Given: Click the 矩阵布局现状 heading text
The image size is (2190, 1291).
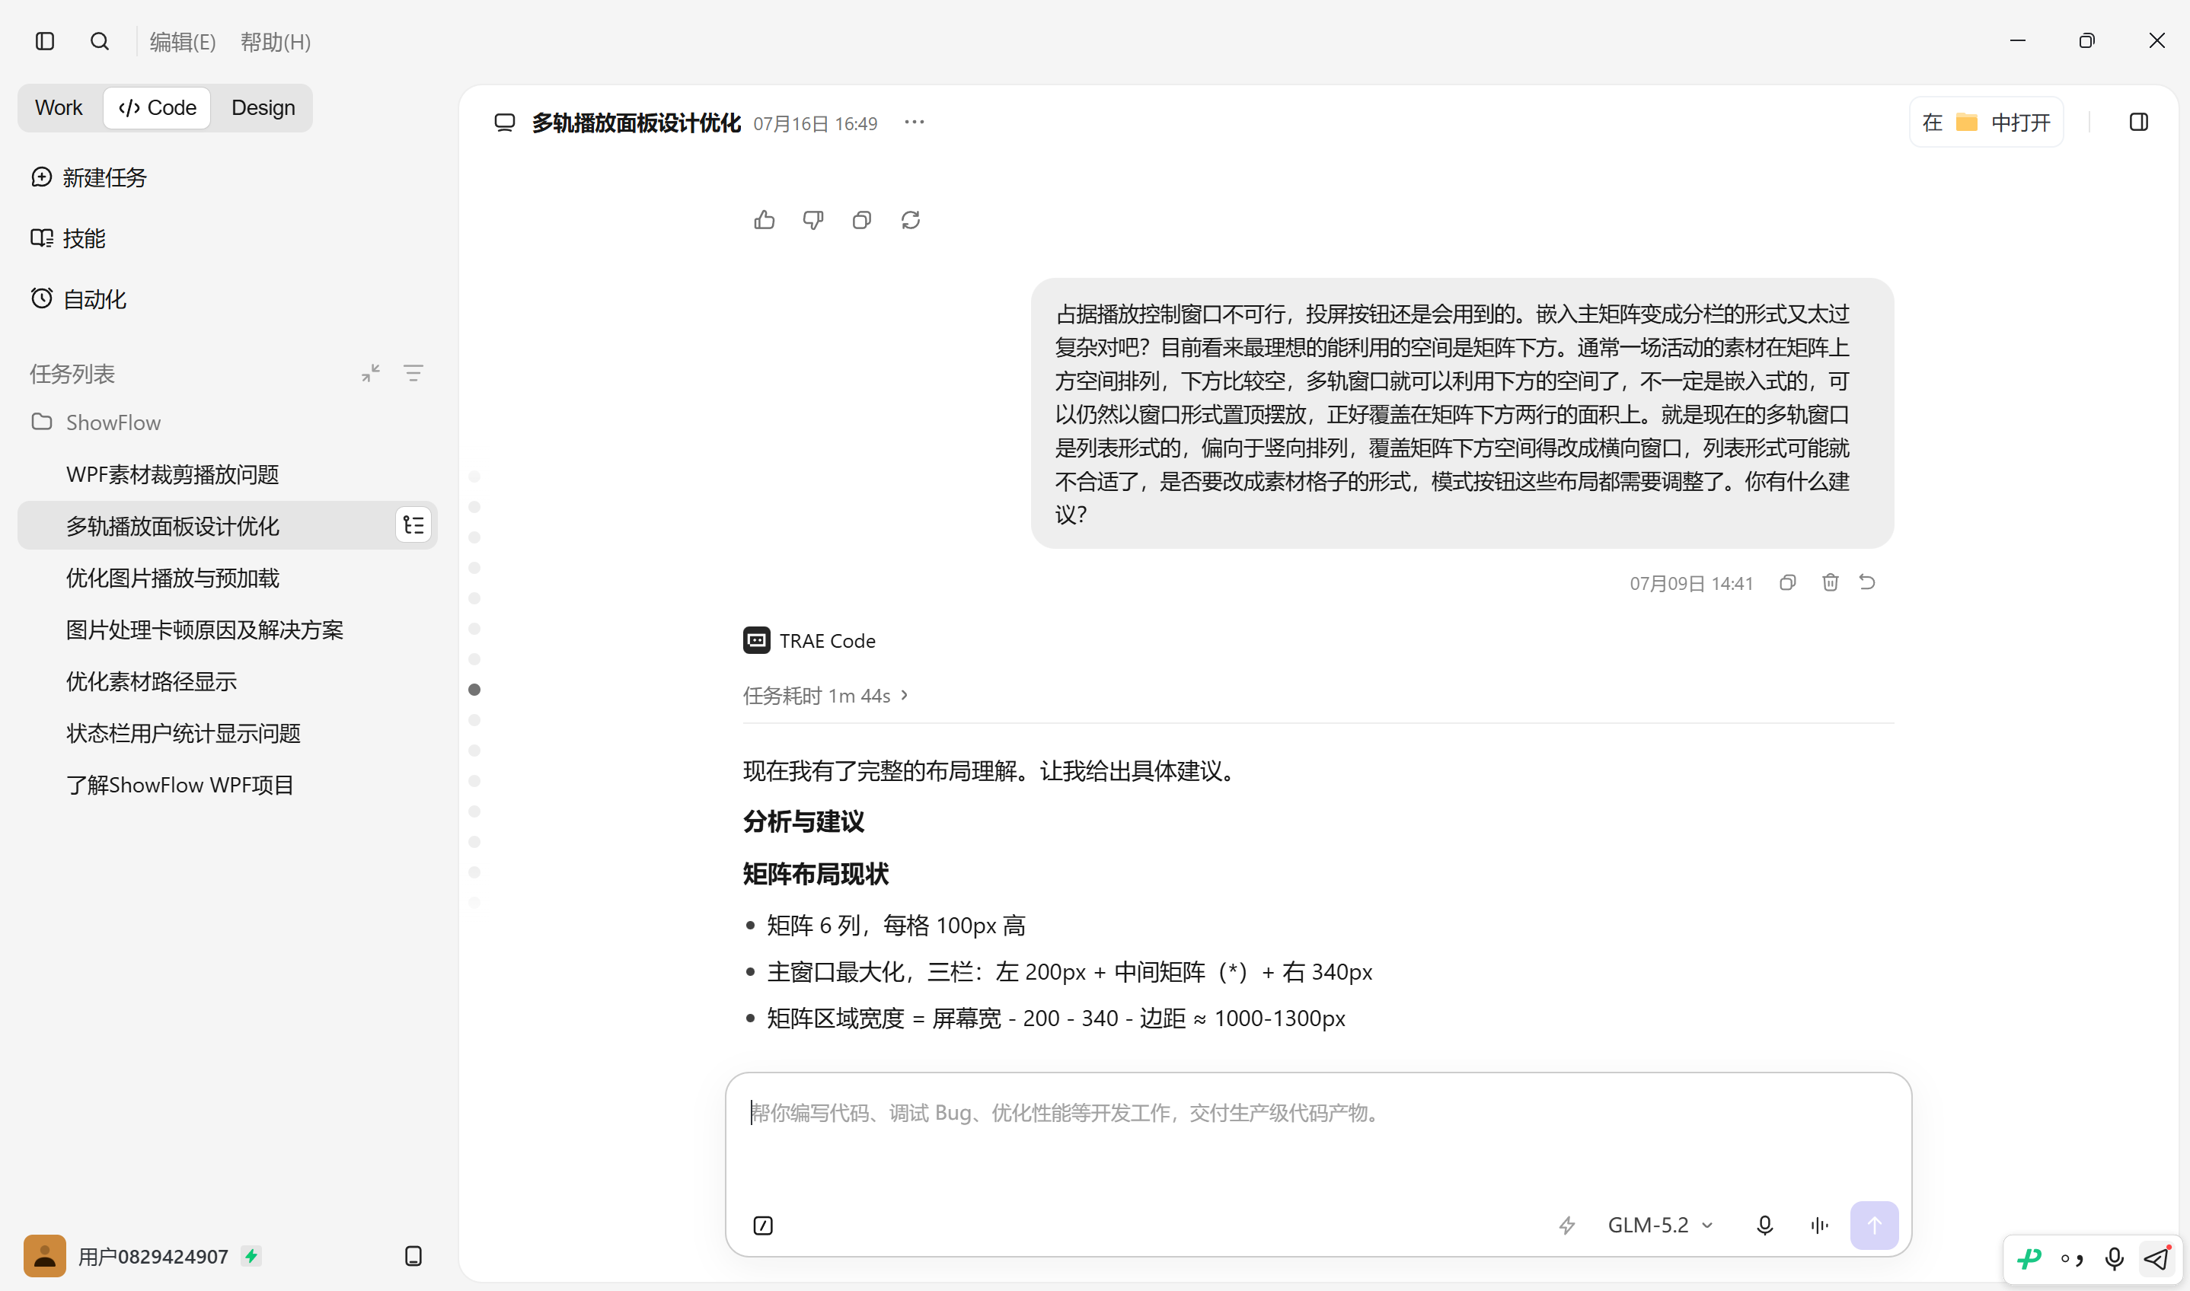Looking at the screenshot, I should [816, 875].
